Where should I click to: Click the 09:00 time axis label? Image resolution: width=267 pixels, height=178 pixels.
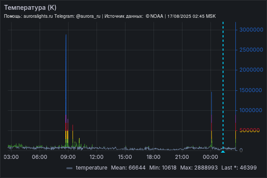[x=68, y=157]
